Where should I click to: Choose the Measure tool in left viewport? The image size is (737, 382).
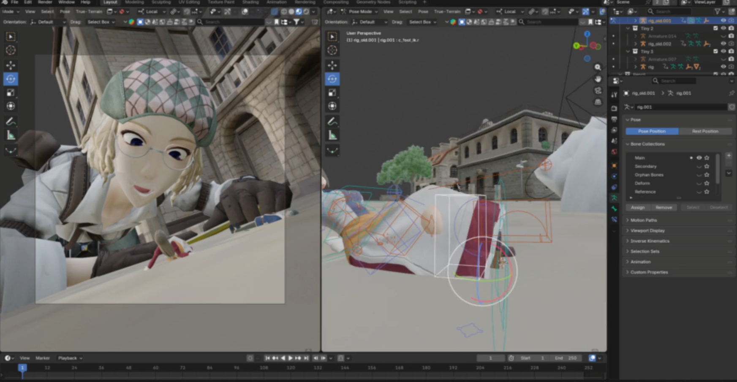11,135
